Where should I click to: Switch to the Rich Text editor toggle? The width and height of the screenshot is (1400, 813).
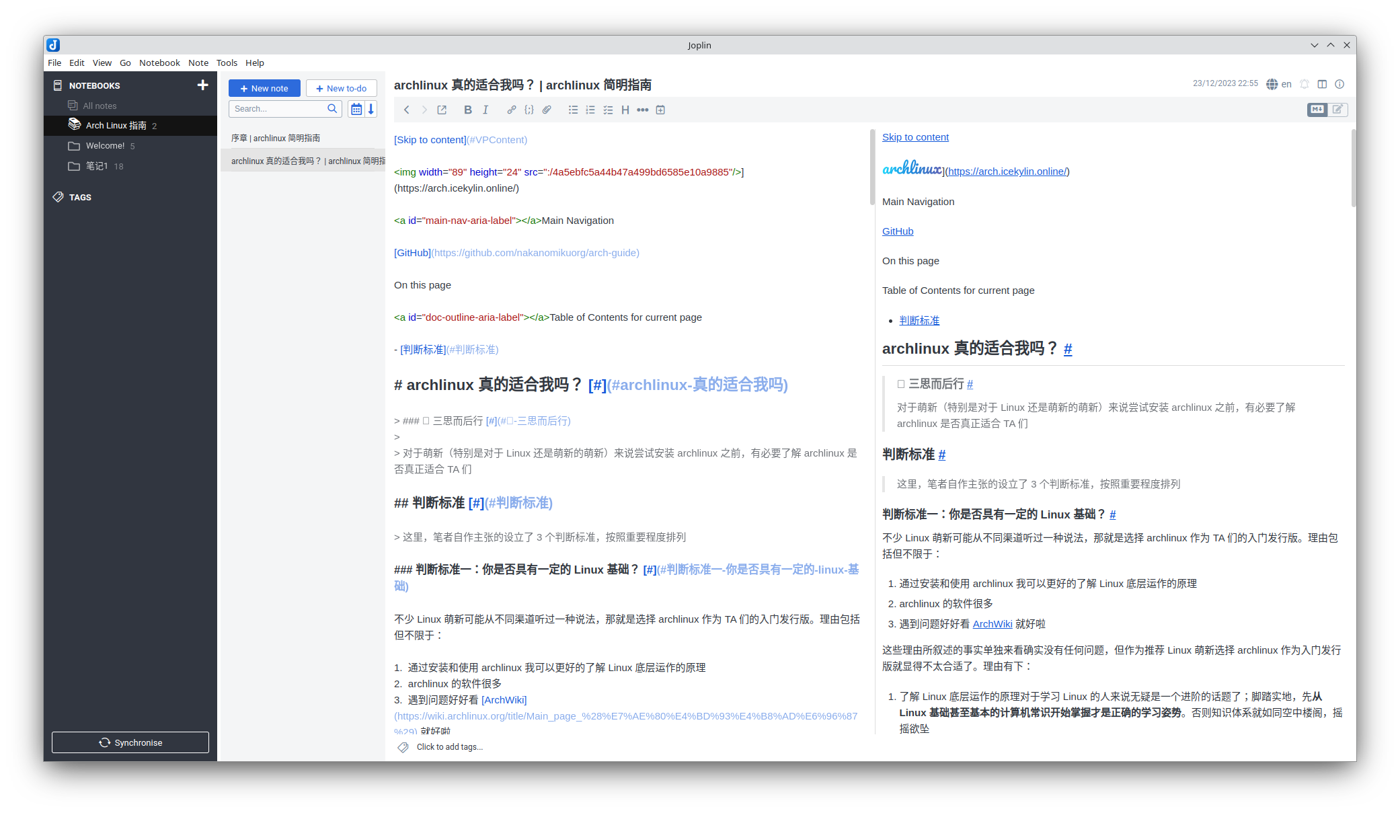pyautogui.click(x=1337, y=109)
